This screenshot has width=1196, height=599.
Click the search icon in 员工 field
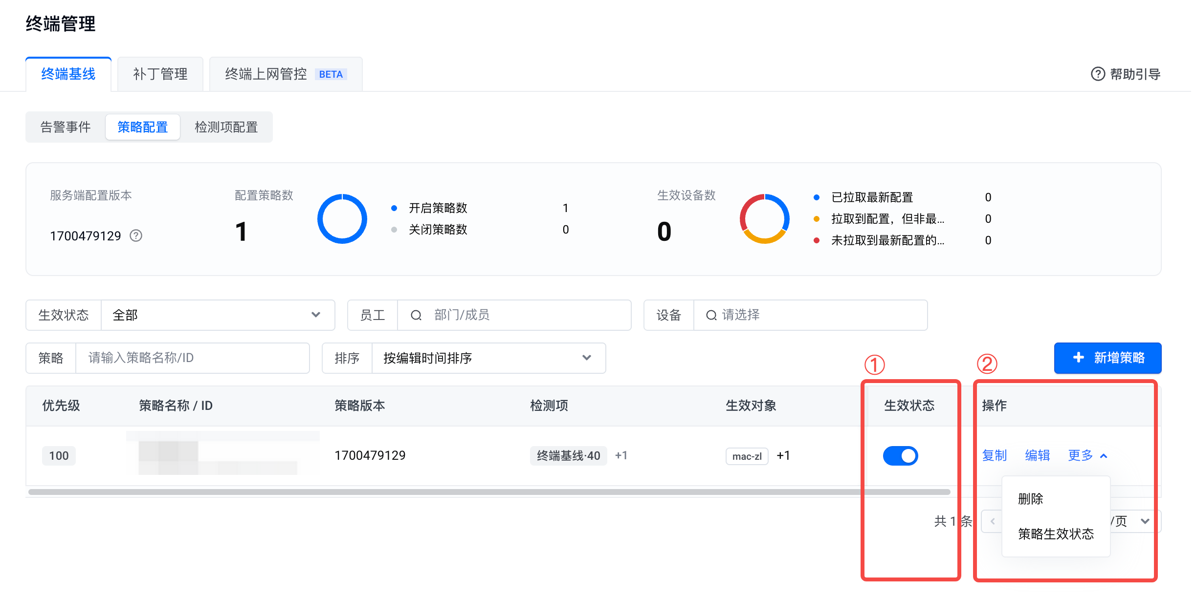(x=416, y=315)
